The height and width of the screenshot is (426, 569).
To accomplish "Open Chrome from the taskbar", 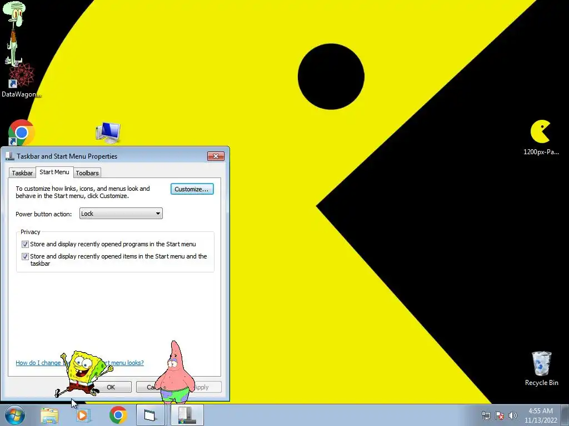I will [118, 415].
